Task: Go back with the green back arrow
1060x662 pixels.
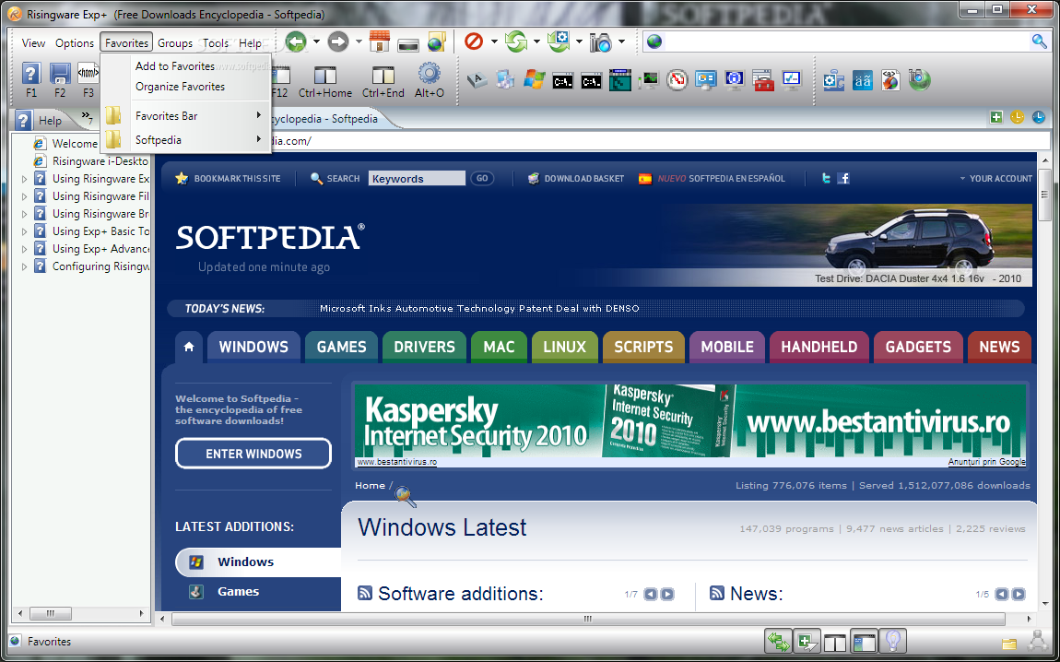Action: [296, 41]
